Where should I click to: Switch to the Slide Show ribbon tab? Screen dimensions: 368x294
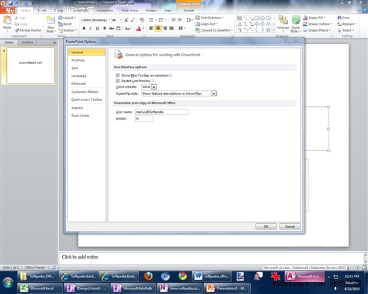[130, 11]
